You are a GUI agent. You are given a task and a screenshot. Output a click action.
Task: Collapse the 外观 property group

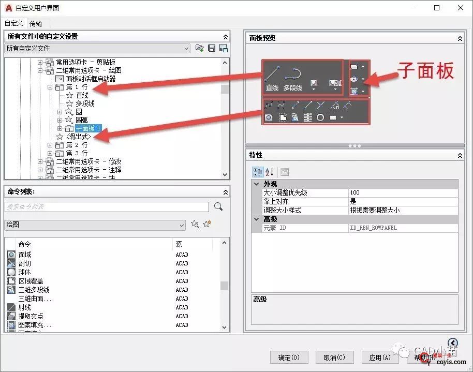pyautogui.click(x=256, y=184)
